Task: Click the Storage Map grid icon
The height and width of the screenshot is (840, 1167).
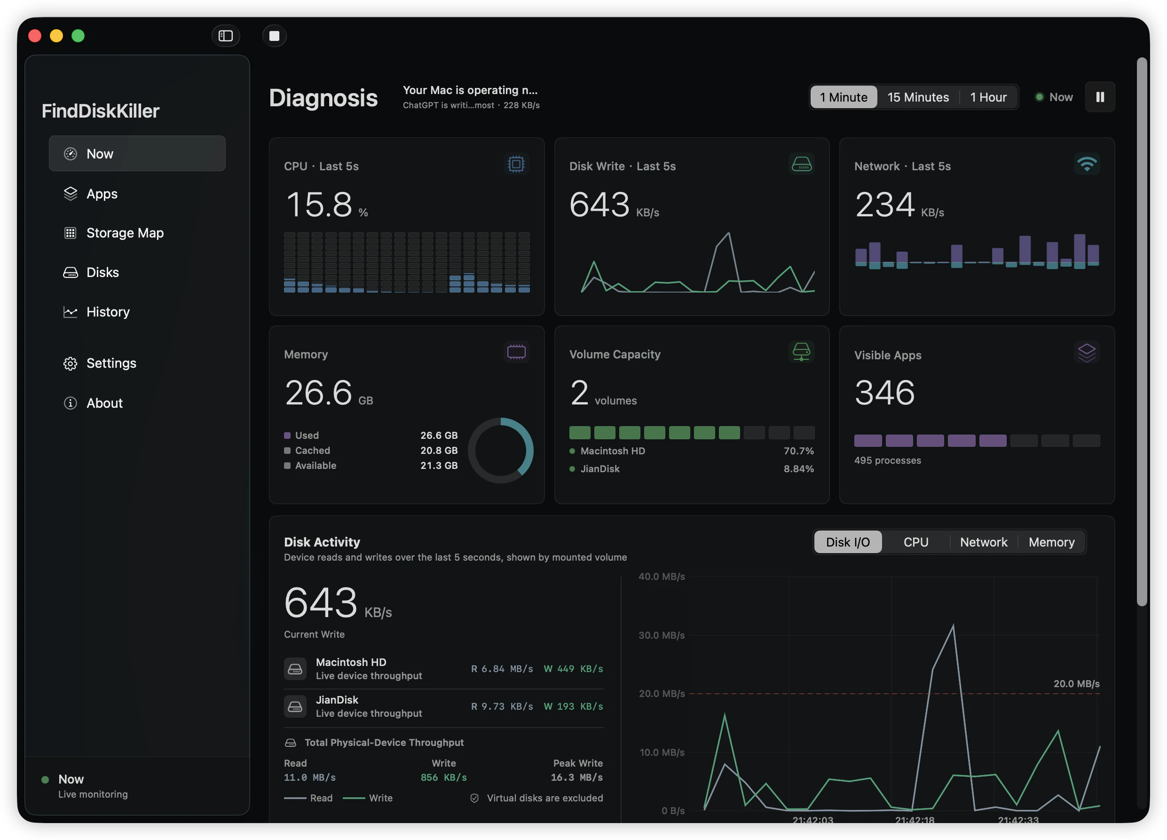Action: coord(71,233)
